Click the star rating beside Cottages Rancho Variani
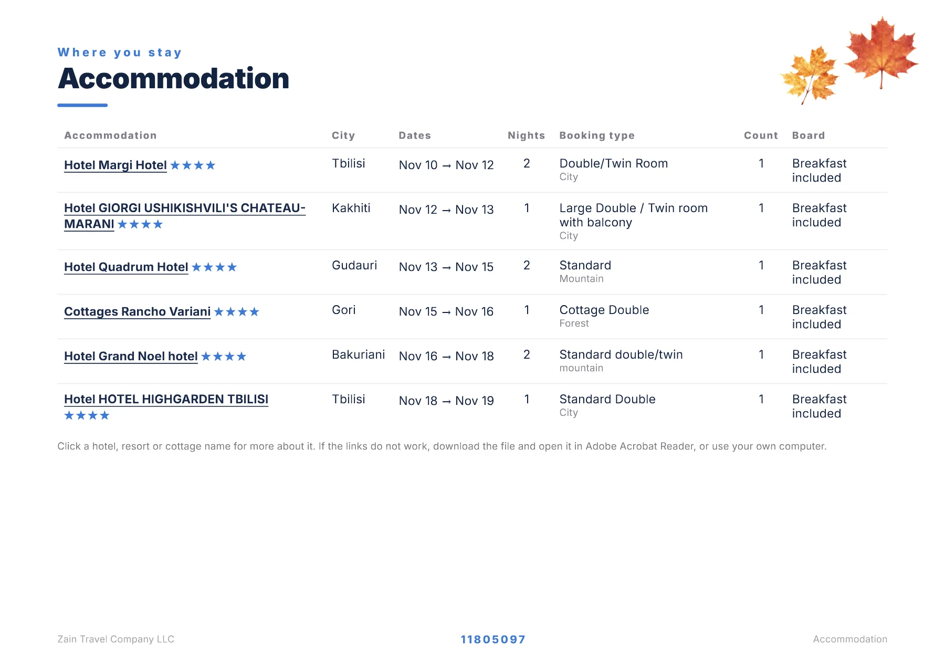 [x=237, y=312]
